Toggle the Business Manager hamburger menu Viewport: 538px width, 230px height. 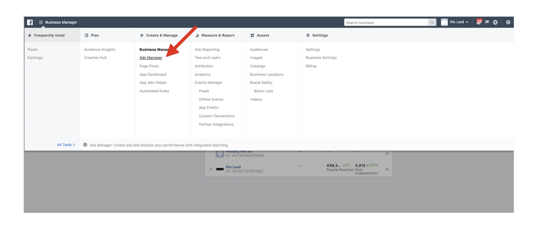coord(41,22)
